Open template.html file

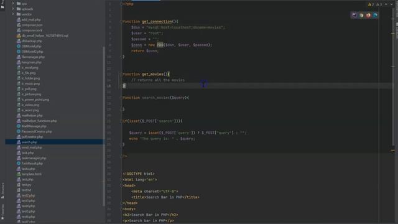click(x=31, y=174)
